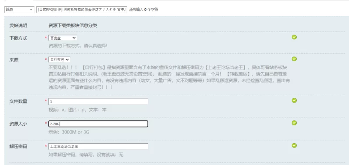The width and height of the screenshot is (349, 165).
Task: Click the 文件数量 input field
Action: coord(98,101)
